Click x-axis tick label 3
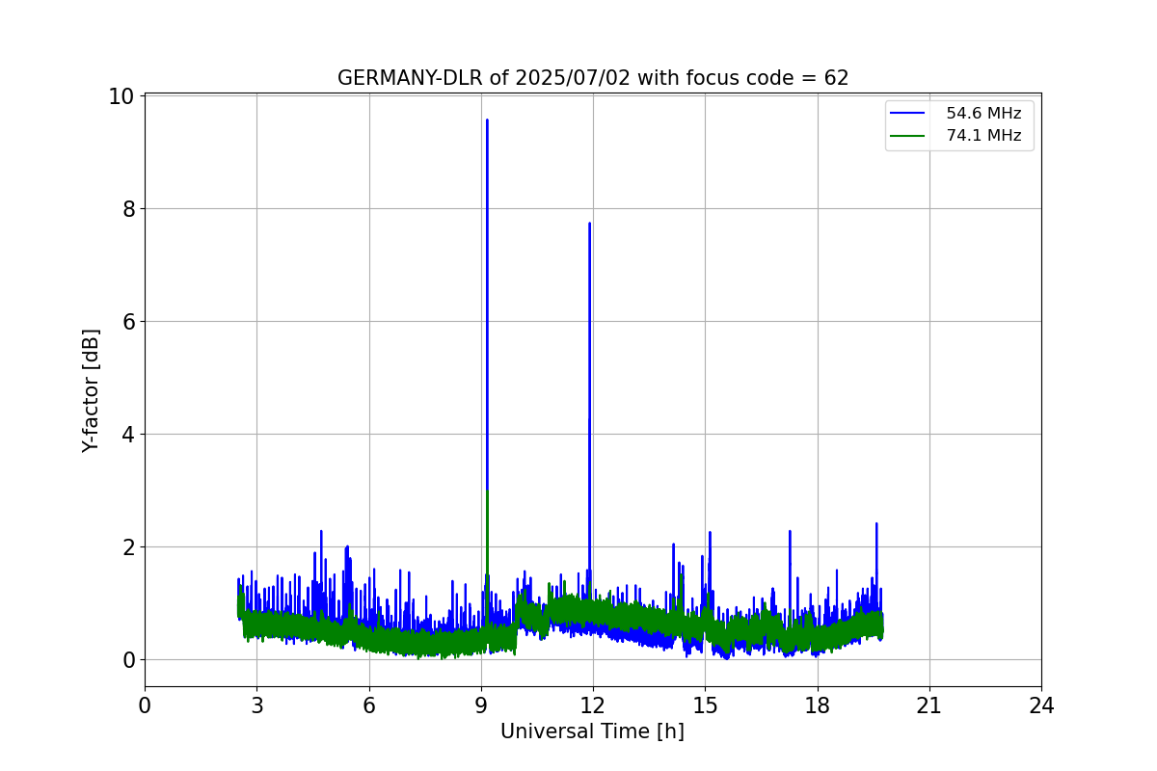Viewport: 1157px width, 771px height. [x=256, y=705]
